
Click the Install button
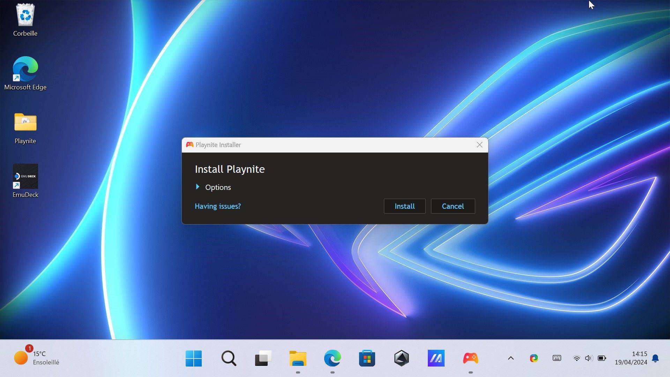click(x=404, y=206)
